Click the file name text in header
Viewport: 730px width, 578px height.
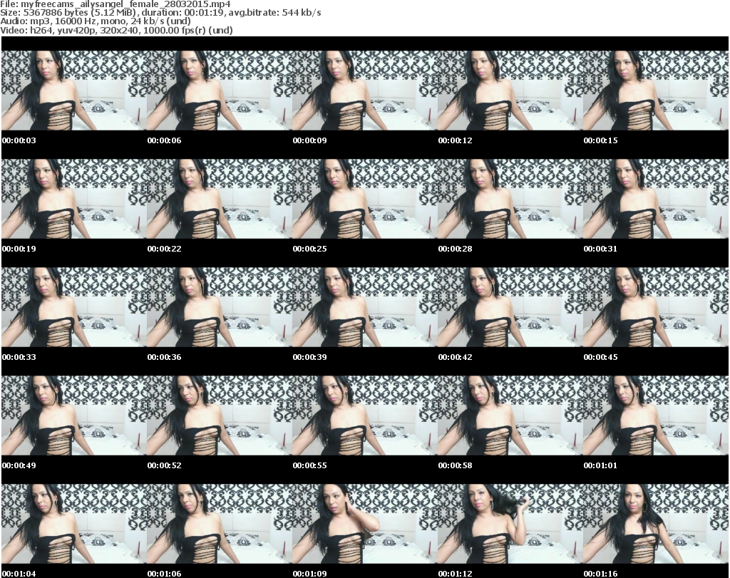115,4
